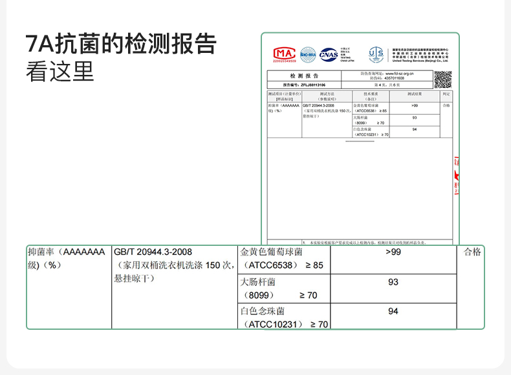This screenshot has width=511, height=375.
Task: Click "(8099) ≥ 70" in the enlarged table
Action: [279, 295]
